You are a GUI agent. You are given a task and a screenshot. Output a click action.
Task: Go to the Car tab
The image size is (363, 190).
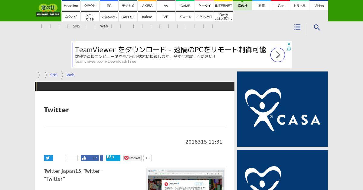[280, 5]
